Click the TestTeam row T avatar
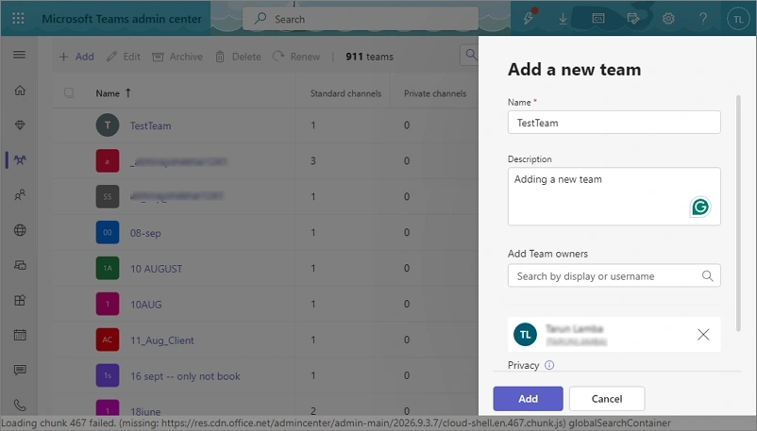This screenshot has width=757, height=431. click(x=108, y=125)
